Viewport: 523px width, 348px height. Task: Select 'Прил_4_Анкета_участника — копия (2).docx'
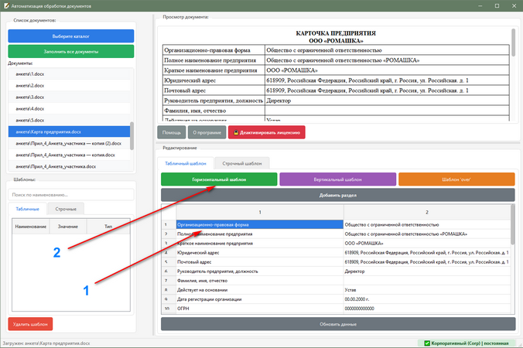pyautogui.click(x=69, y=143)
